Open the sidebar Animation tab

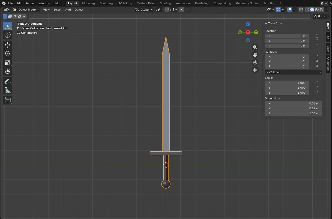(328, 63)
